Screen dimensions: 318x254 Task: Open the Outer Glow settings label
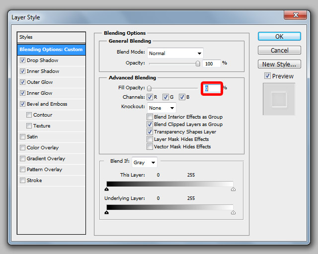(40, 82)
